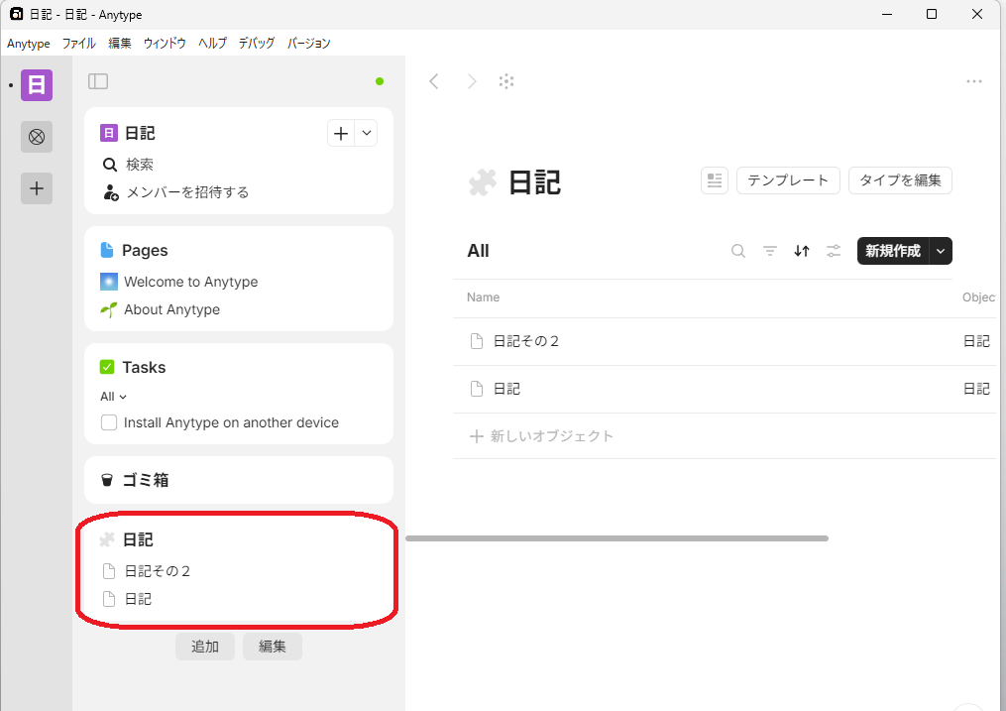
Task: Add a new space with plus button
Action: point(37,188)
